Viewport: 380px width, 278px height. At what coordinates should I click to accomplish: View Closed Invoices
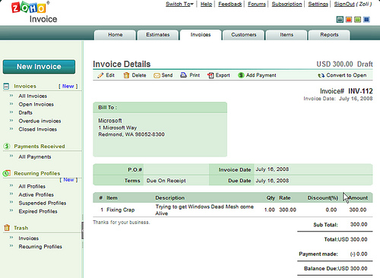37,129
